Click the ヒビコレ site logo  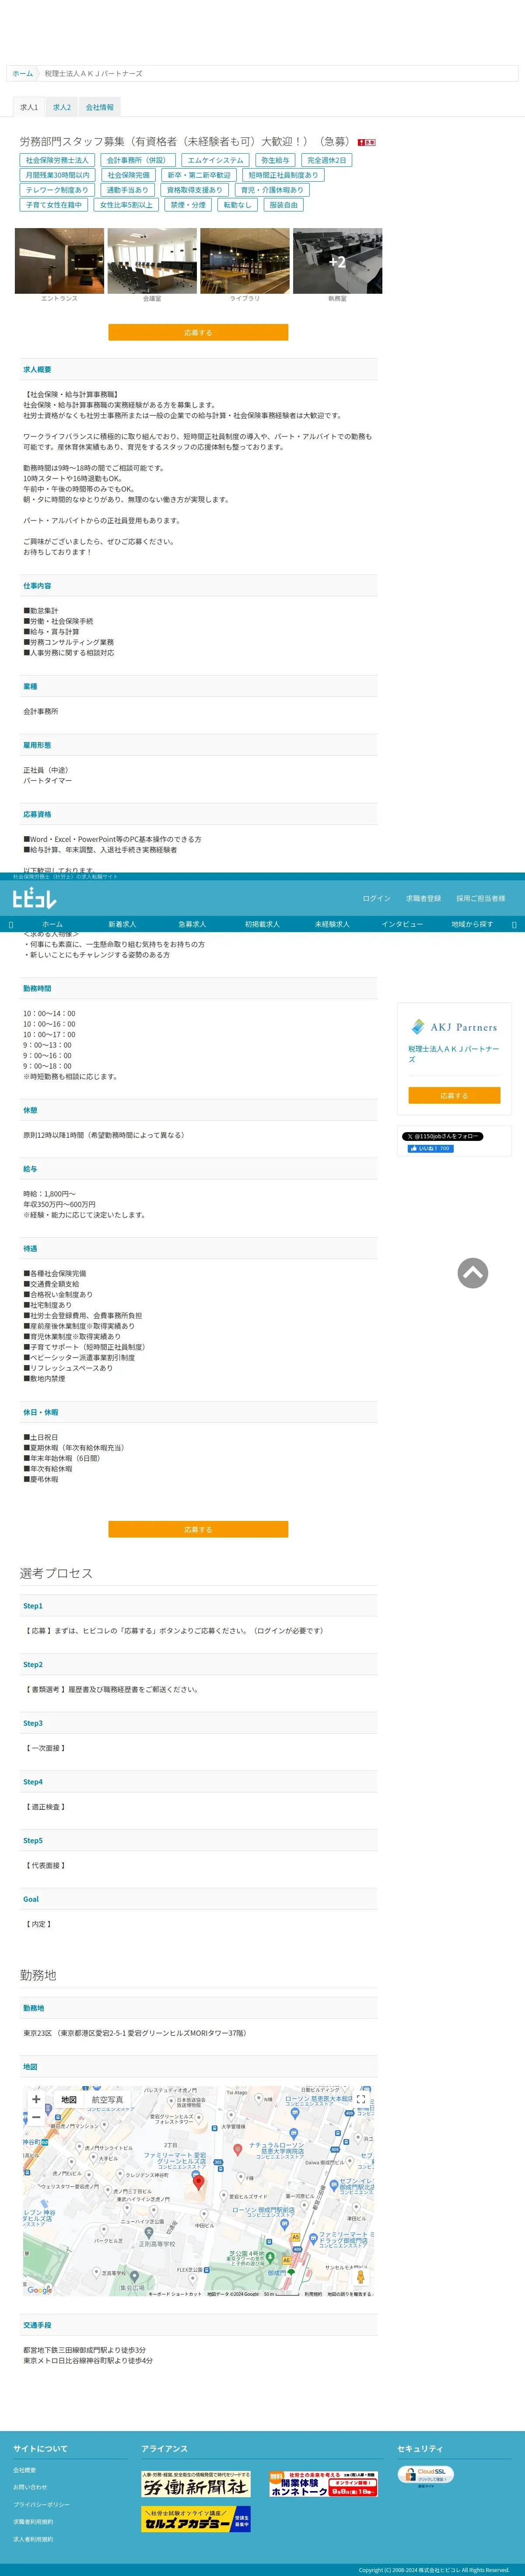point(34,897)
